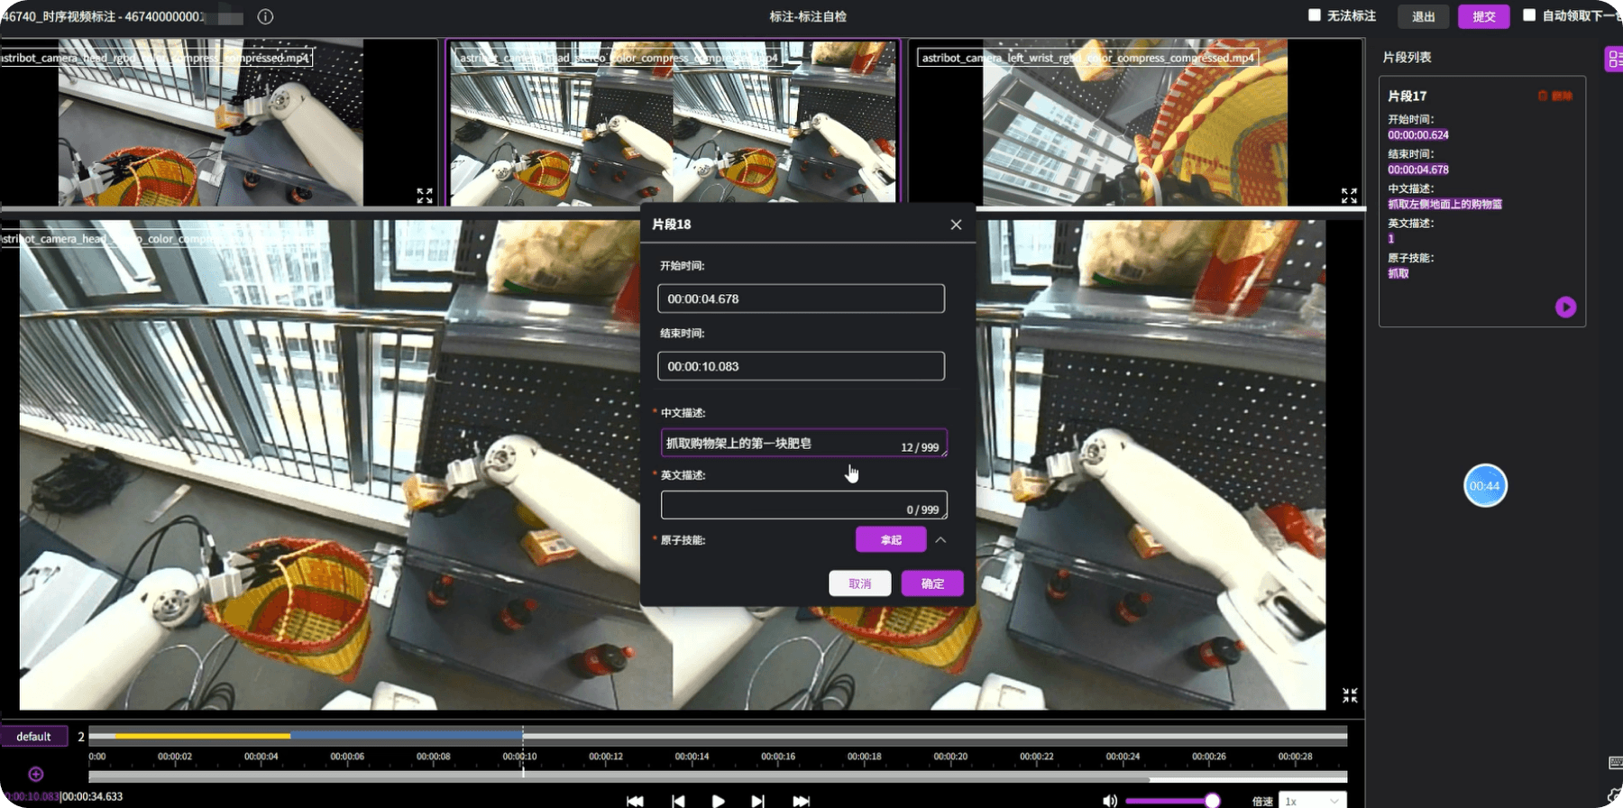The height and width of the screenshot is (808, 1623).
Task: Jump to the video end (skip-forward icon)
Action: click(x=801, y=801)
